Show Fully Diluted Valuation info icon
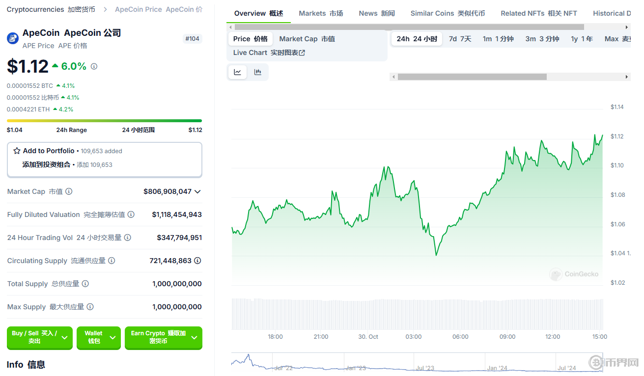Viewport: 644px width, 376px height. pos(131,215)
